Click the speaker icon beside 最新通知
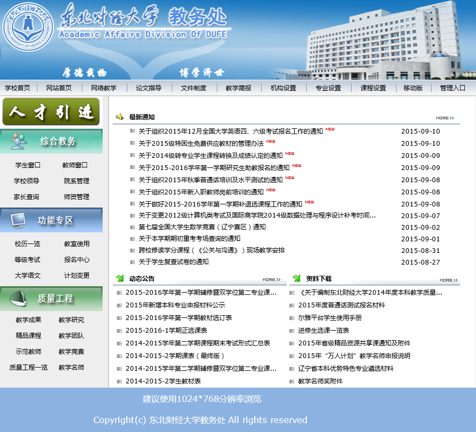This screenshot has height=432, width=476. click(120, 117)
